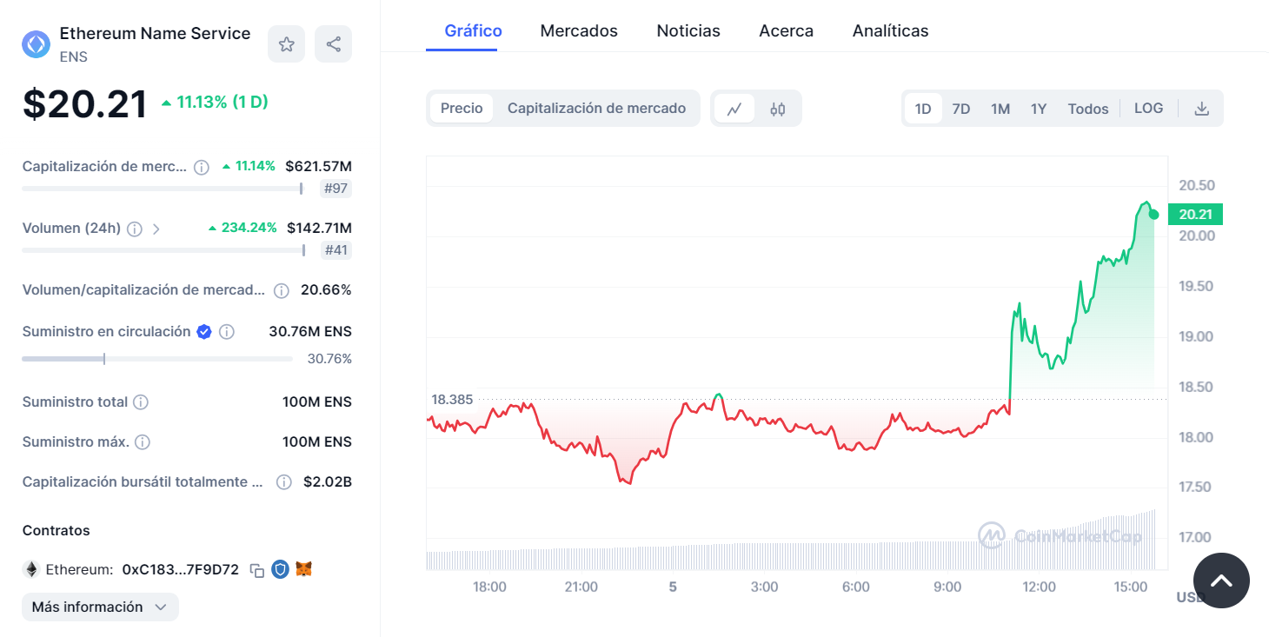Expand the Volumen (24h) chevron arrow
The width and height of the screenshot is (1269, 637).
pyautogui.click(x=156, y=229)
